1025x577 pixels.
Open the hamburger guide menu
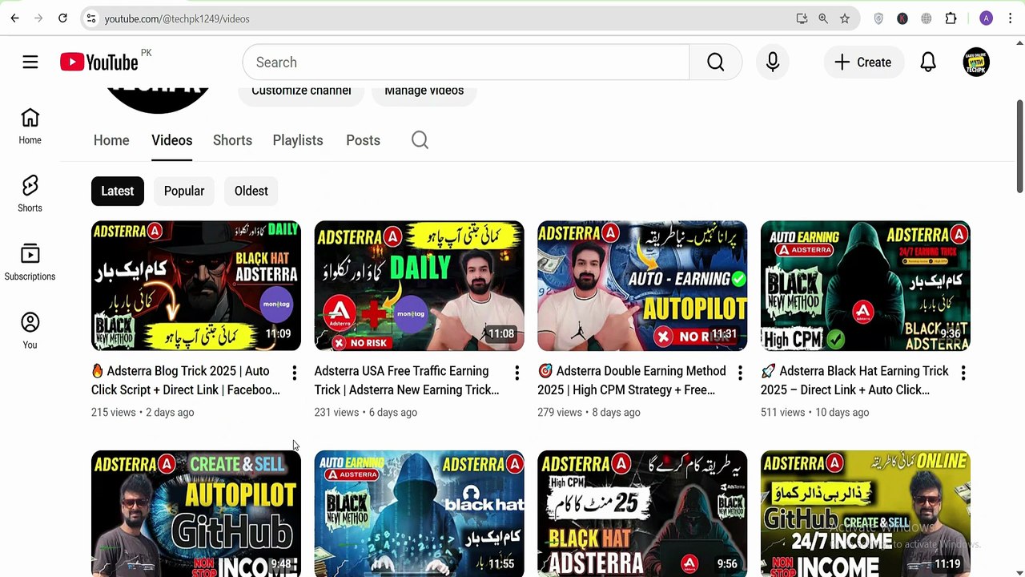coord(30,63)
